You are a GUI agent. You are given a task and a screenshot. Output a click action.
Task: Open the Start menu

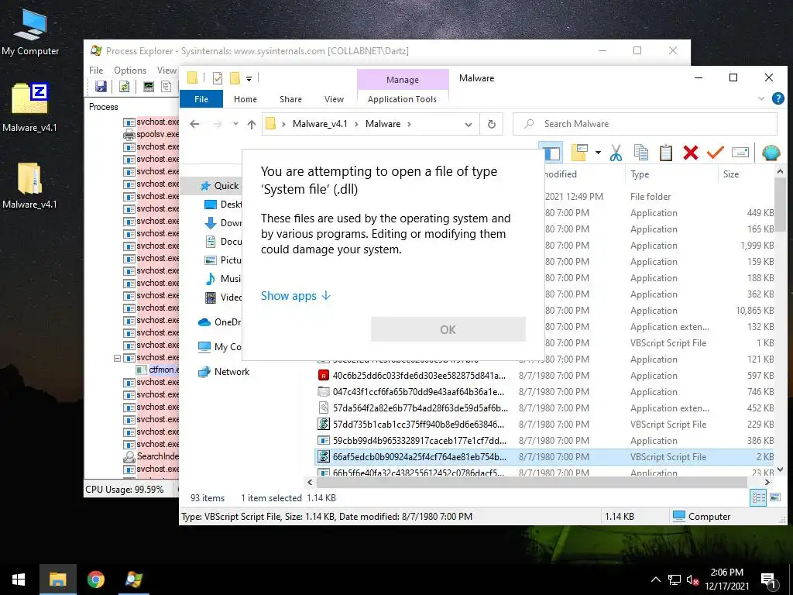[19, 580]
